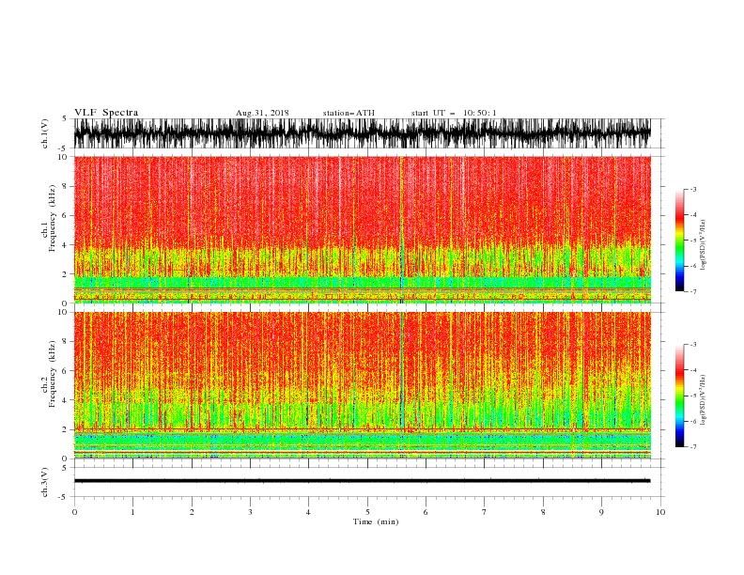Click the "station=ATH" header text
Screen dimensions: 744x575
[x=349, y=113]
